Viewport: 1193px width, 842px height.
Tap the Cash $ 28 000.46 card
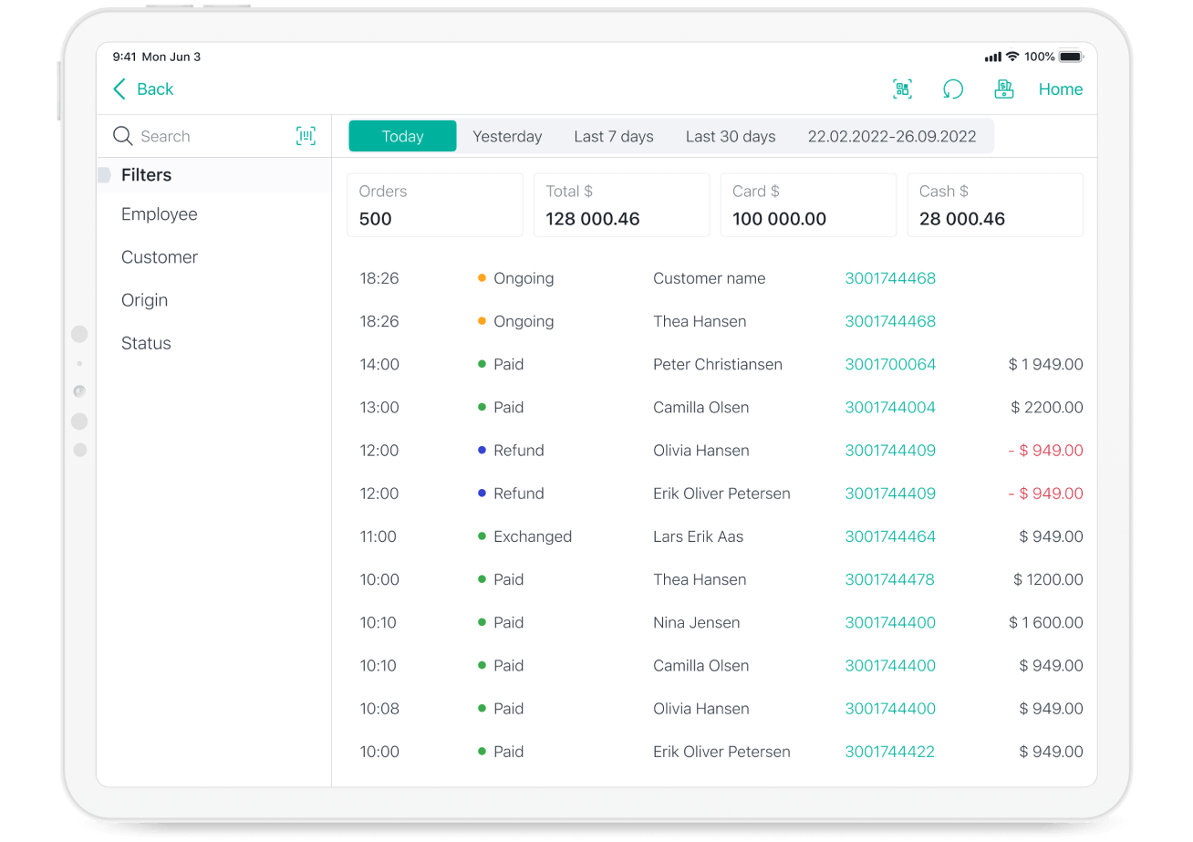[x=995, y=205]
